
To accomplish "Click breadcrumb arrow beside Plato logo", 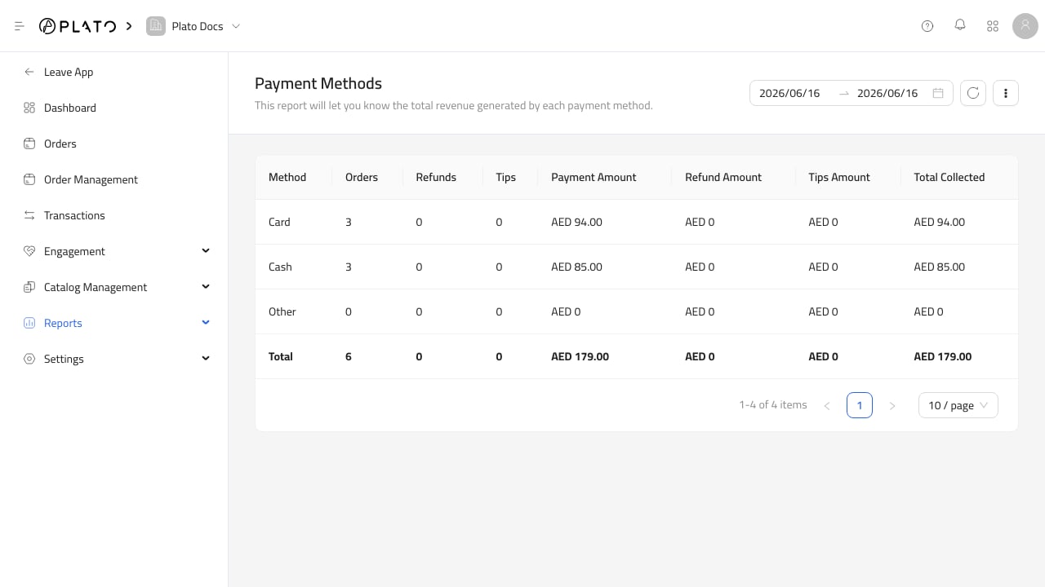I will pos(129,26).
